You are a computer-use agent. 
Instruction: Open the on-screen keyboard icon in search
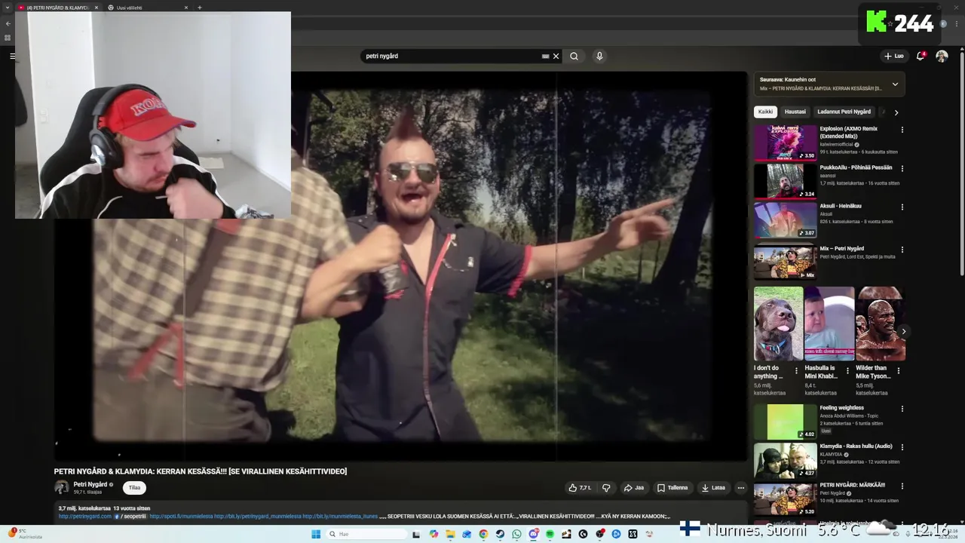[545, 56]
